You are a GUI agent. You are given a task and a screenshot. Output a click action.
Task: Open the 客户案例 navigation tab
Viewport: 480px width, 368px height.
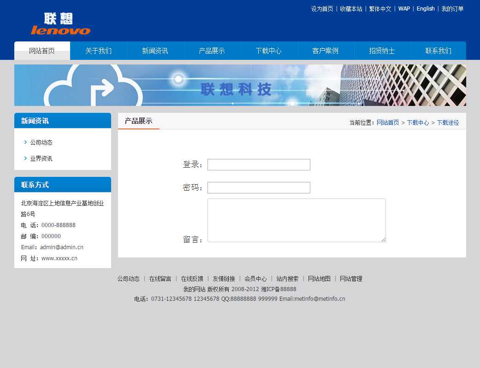[x=325, y=51]
